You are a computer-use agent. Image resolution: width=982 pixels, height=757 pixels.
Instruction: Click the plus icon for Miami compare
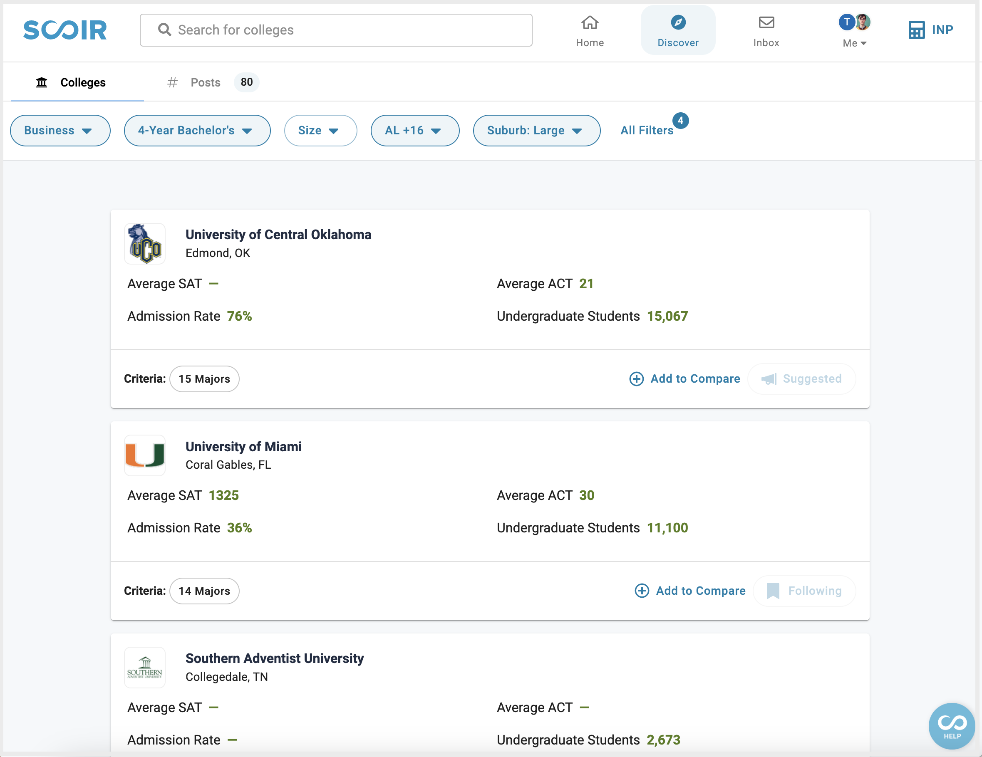point(642,591)
